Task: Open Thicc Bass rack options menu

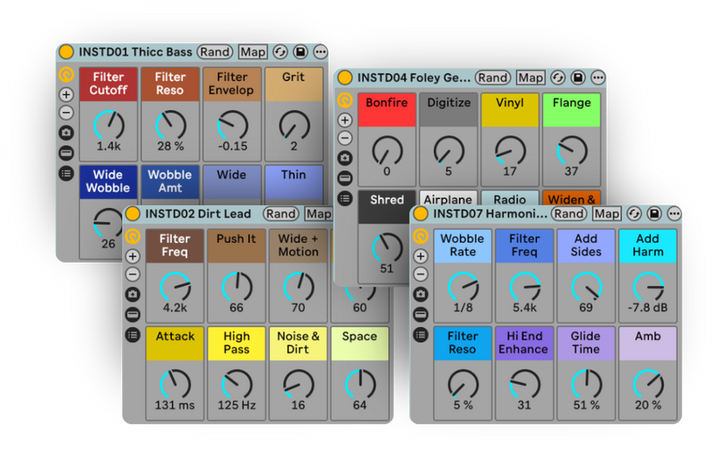Action: (319, 52)
